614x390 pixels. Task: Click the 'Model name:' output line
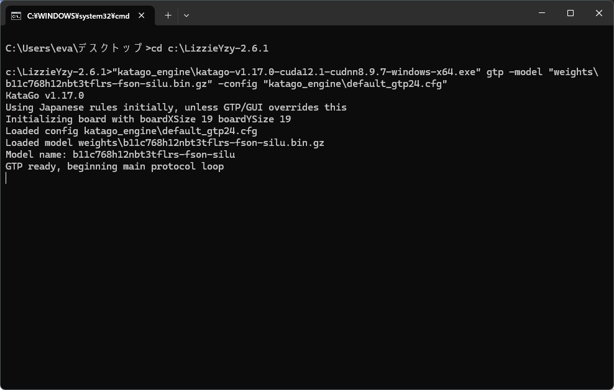[x=120, y=155]
